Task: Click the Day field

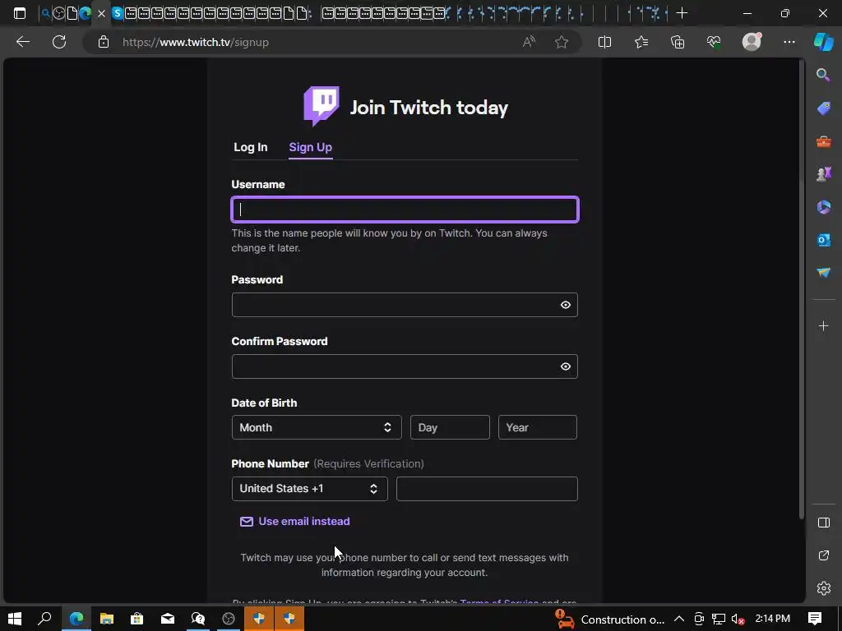Action: pos(450,427)
